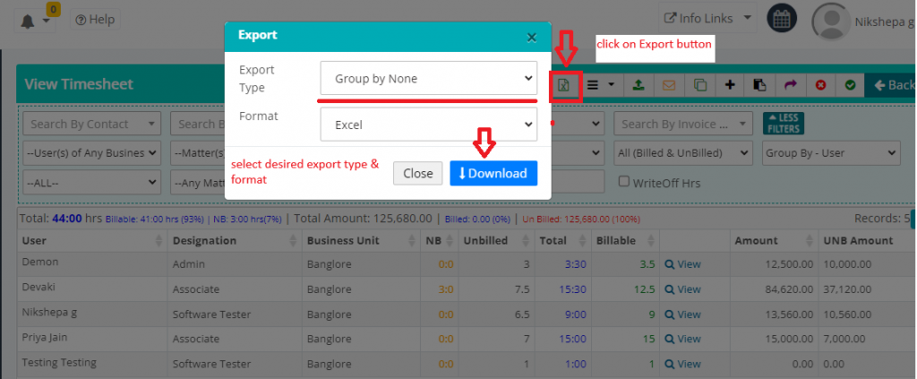Click the green upload icon
This screenshot has height=379, width=917.
point(638,85)
